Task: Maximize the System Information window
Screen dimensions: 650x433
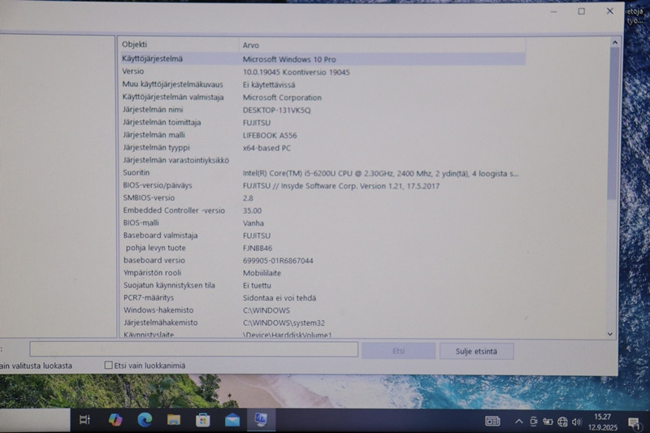Action: click(582, 11)
